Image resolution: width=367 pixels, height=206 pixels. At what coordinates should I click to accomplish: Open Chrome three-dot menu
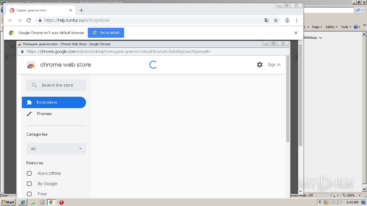[x=296, y=20]
